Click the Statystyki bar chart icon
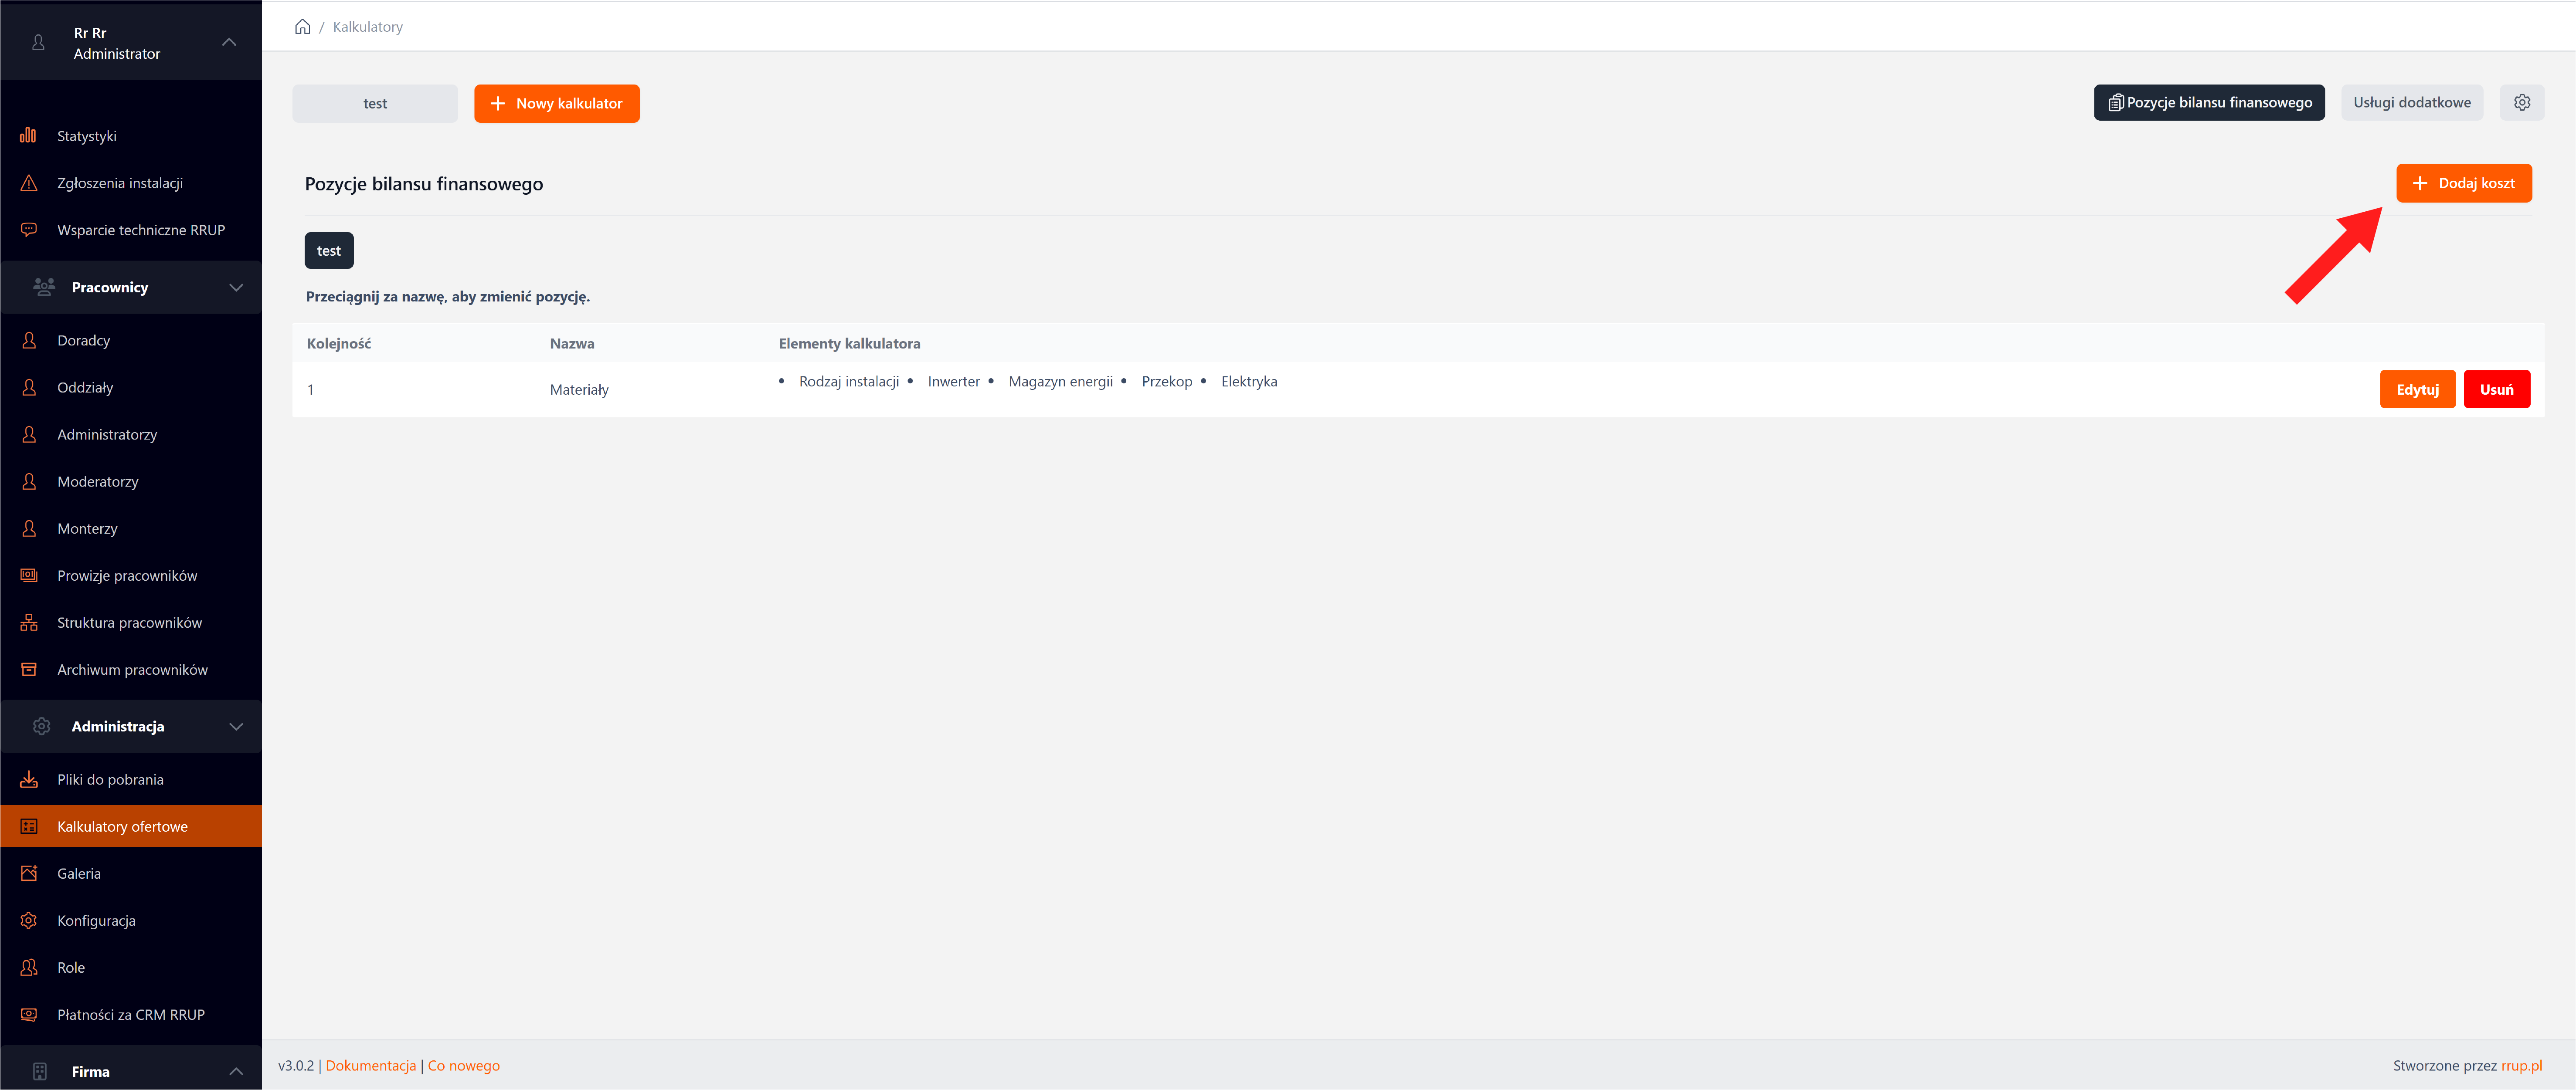The width and height of the screenshot is (2576, 1090). point(28,136)
